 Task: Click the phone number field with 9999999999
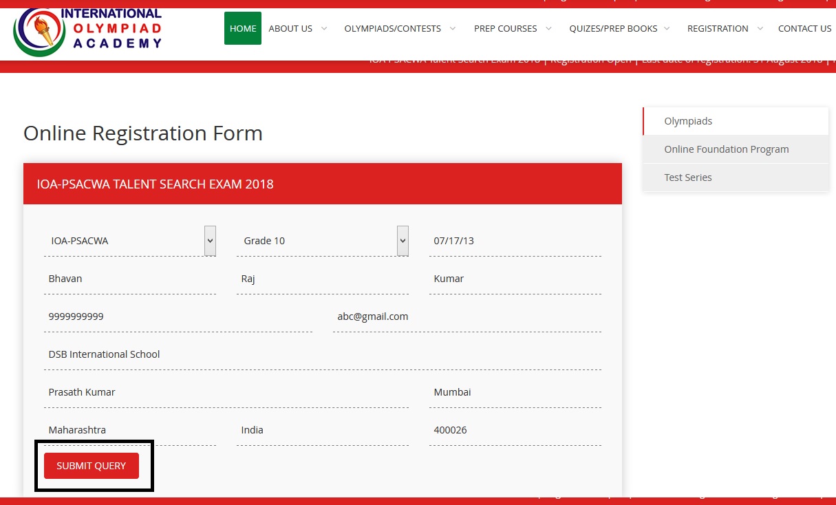click(178, 316)
